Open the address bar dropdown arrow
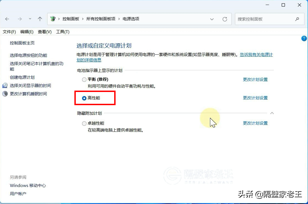The height and width of the screenshot is (204, 308). click(x=212, y=19)
